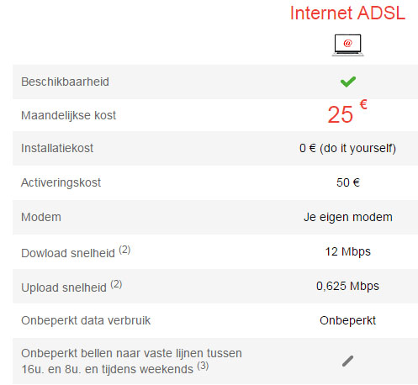
Task: Click the footnote (3) after weekends
Action: tap(203, 366)
